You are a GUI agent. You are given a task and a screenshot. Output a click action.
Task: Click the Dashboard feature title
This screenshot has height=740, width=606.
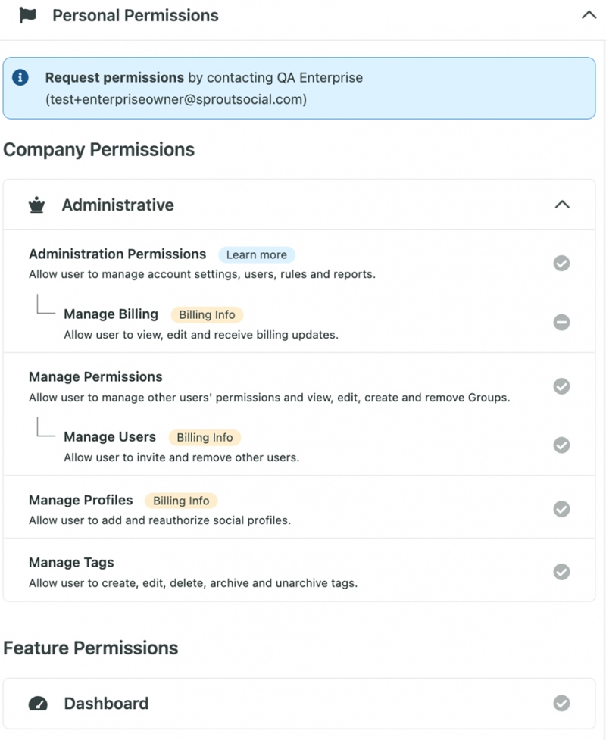click(x=106, y=704)
